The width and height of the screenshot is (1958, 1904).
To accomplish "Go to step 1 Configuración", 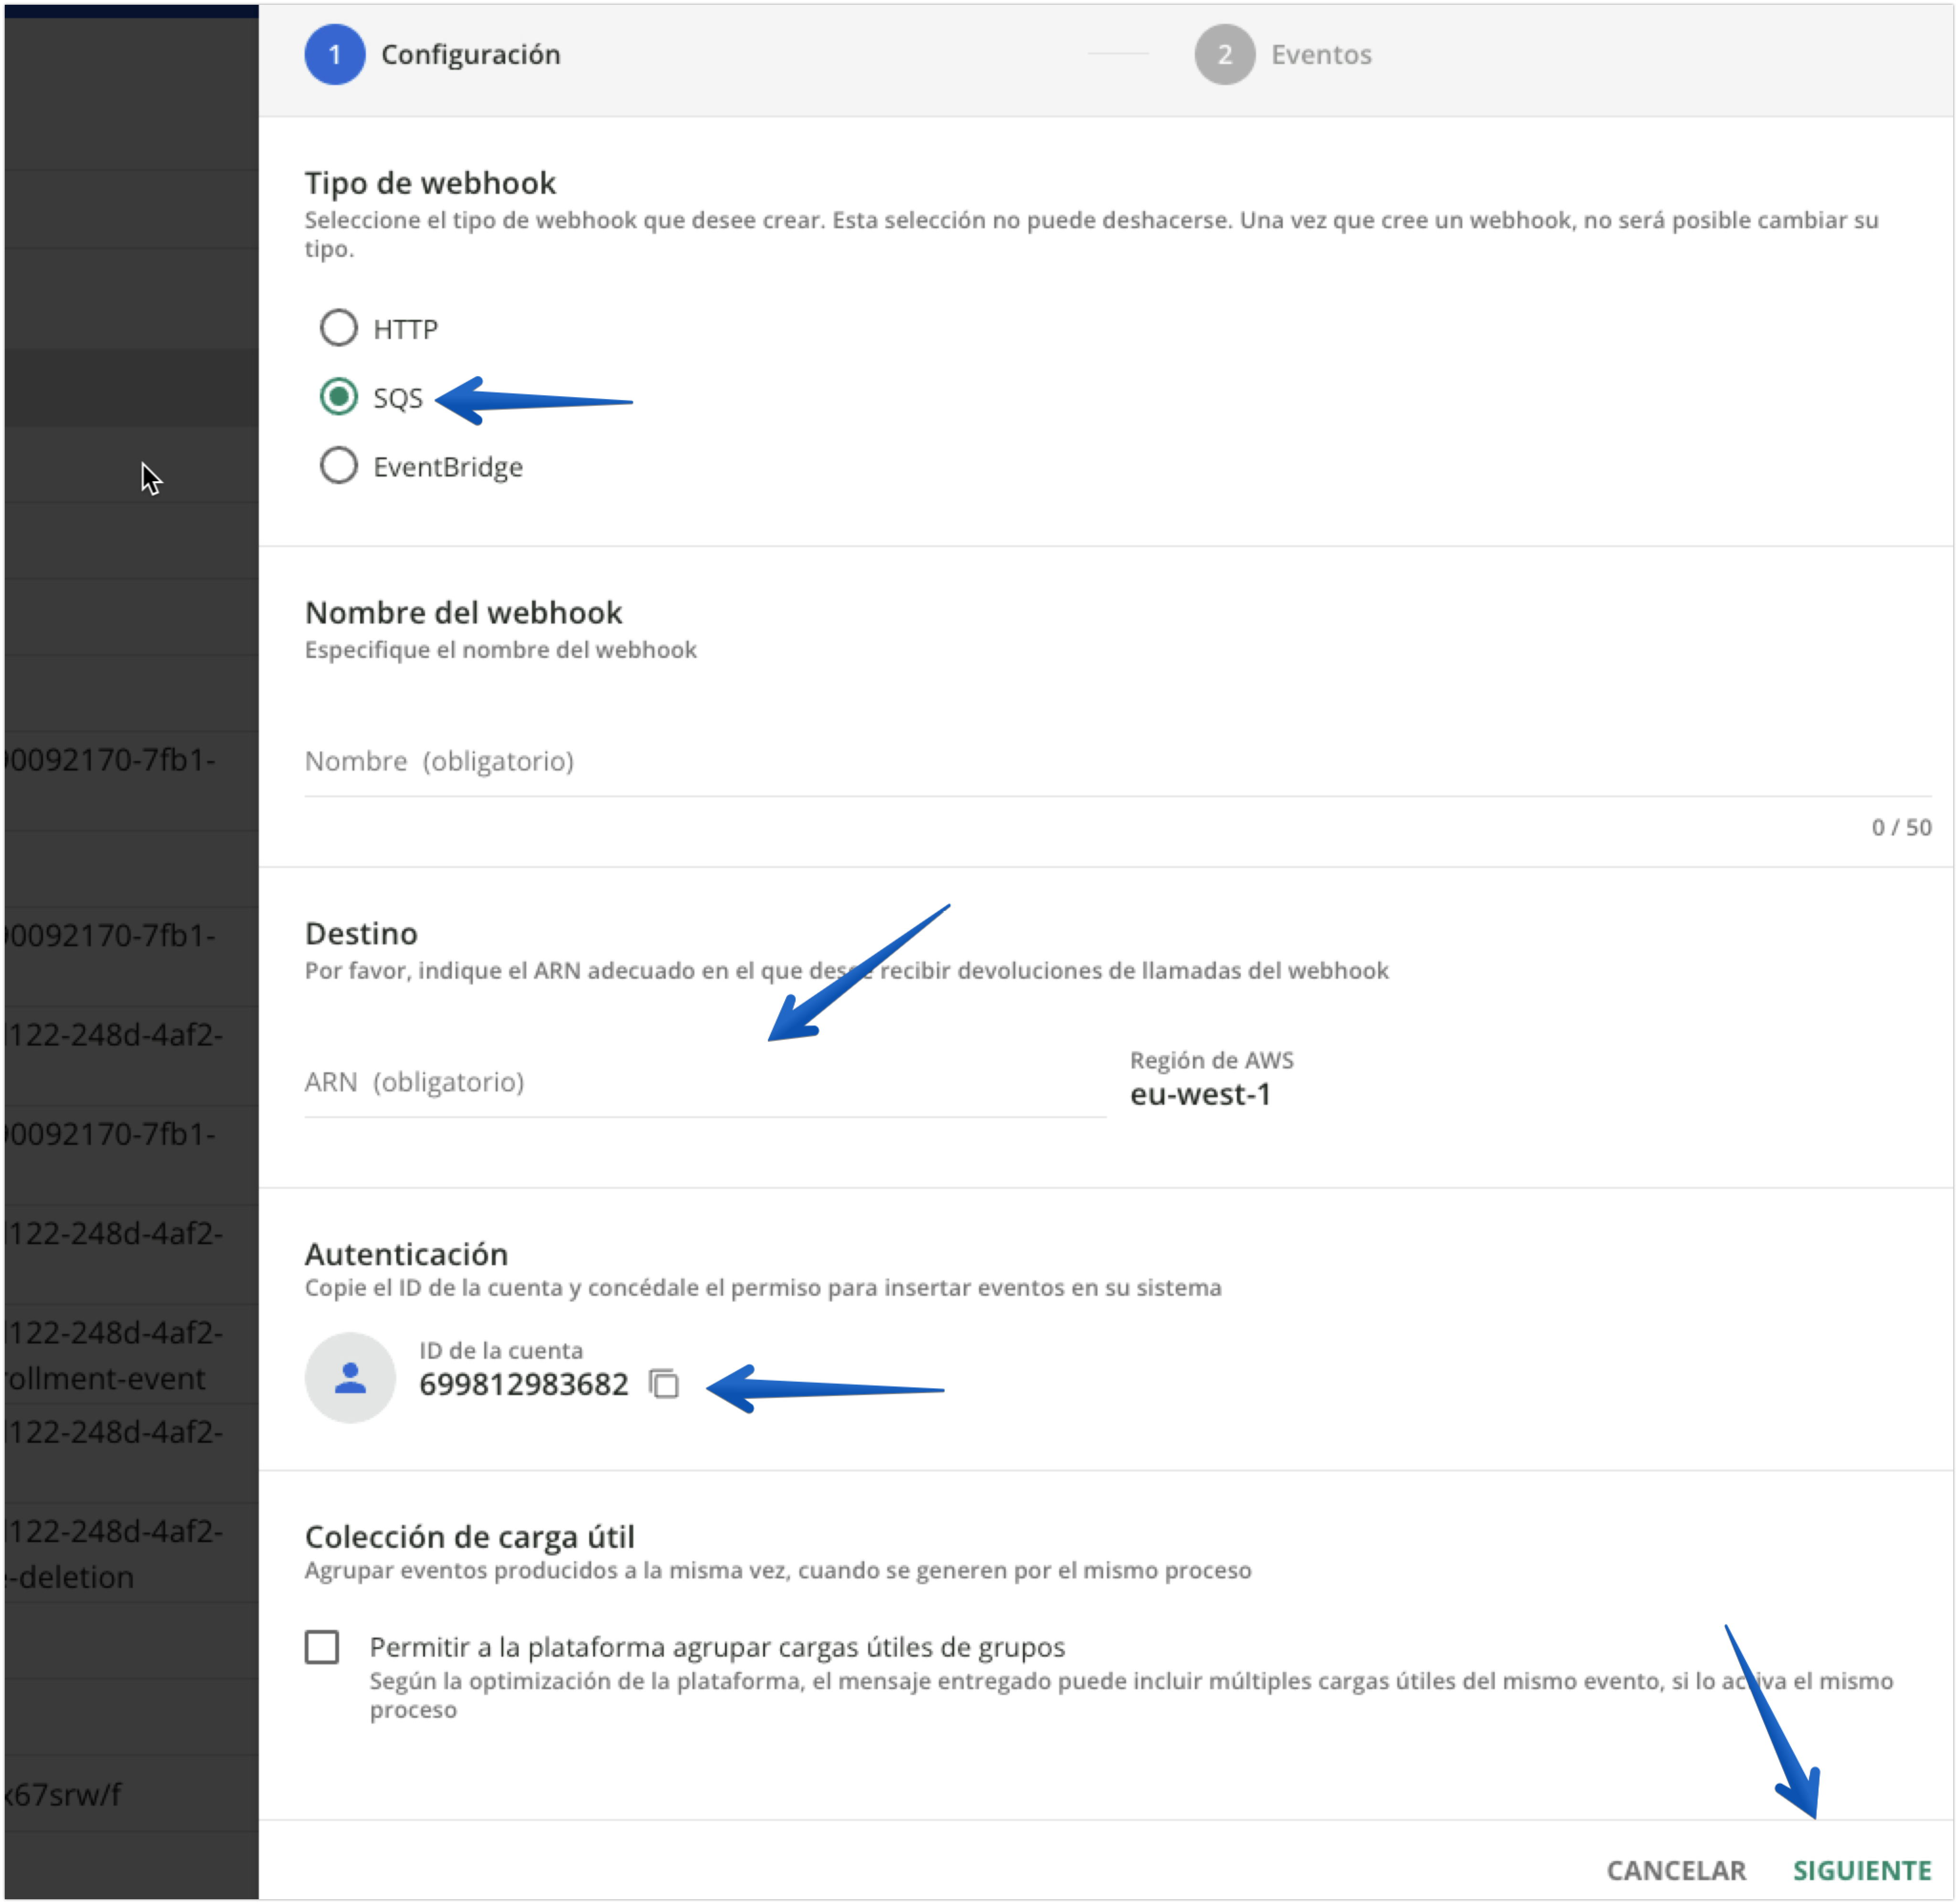I will 433,54.
